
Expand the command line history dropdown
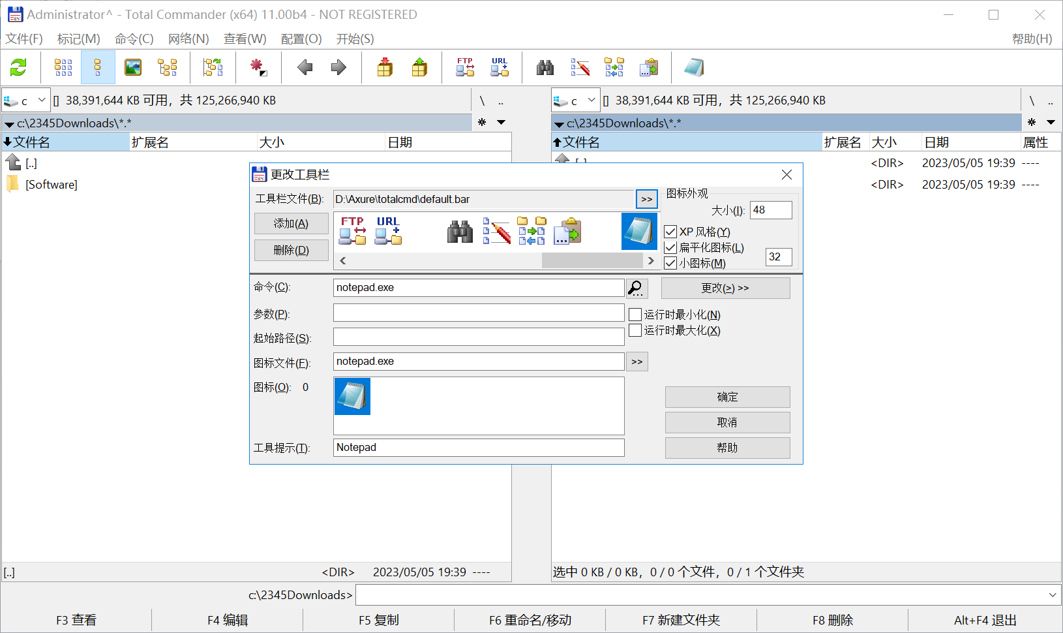pos(1052,595)
